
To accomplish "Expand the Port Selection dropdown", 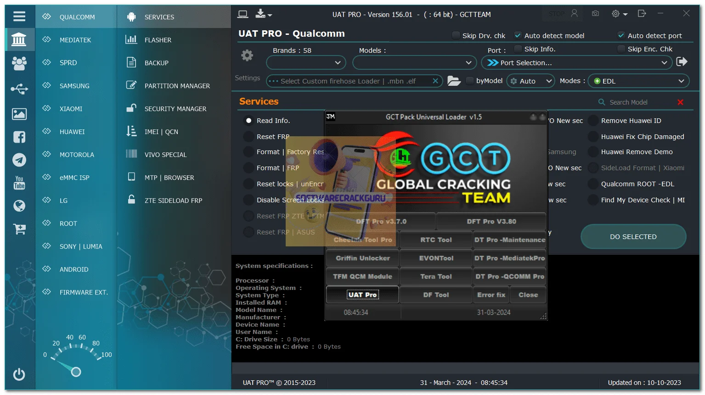I will pos(577,62).
